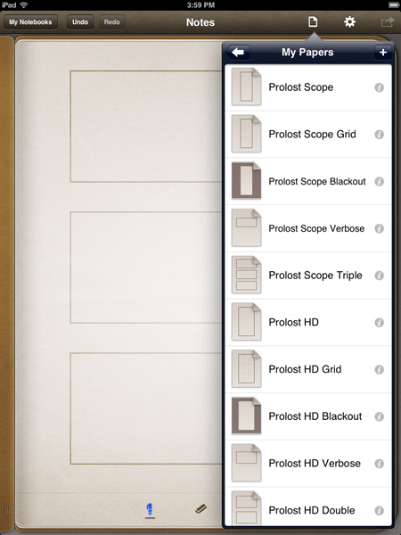Click the Redo button
Viewport: 401px width, 535px height.
[112, 22]
